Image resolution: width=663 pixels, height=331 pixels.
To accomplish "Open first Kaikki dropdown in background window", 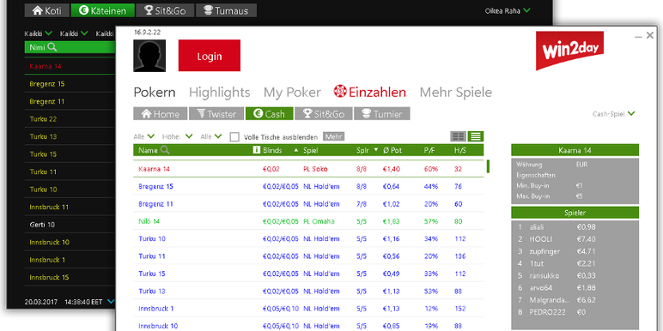I will point(38,33).
